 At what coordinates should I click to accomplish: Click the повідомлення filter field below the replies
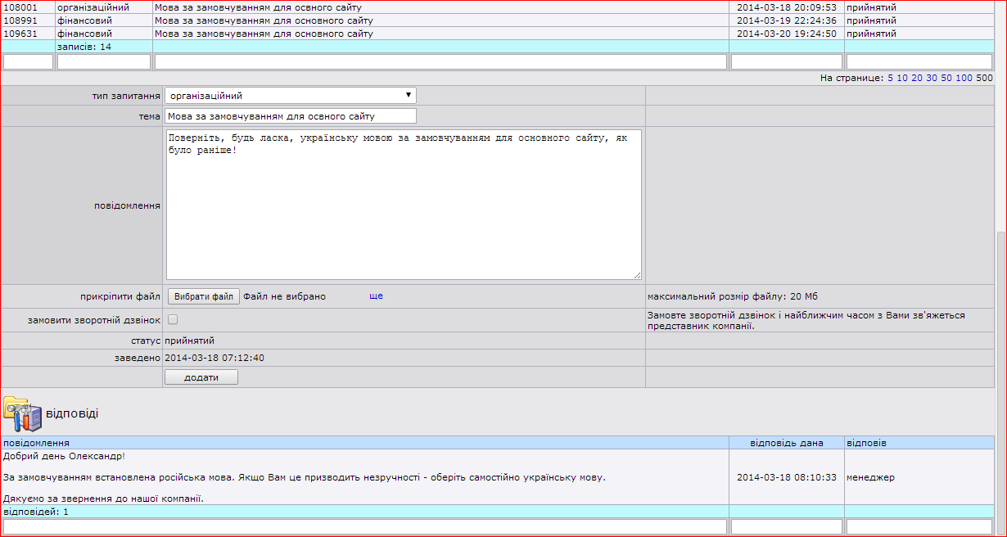click(364, 526)
